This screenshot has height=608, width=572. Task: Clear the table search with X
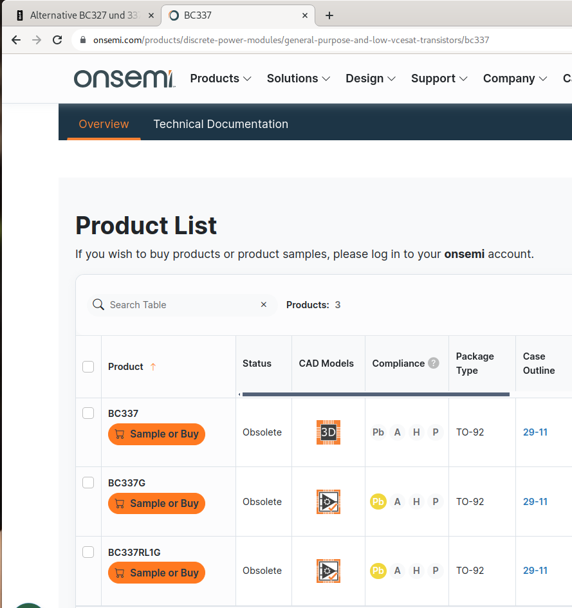coord(264,305)
